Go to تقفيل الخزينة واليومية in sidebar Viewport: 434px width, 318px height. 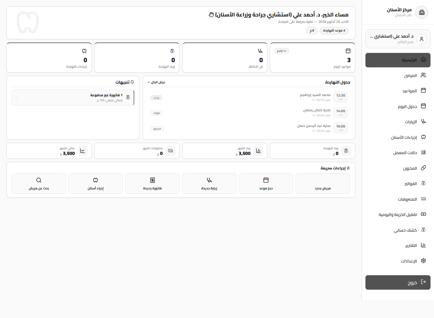click(x=398, y=214)
